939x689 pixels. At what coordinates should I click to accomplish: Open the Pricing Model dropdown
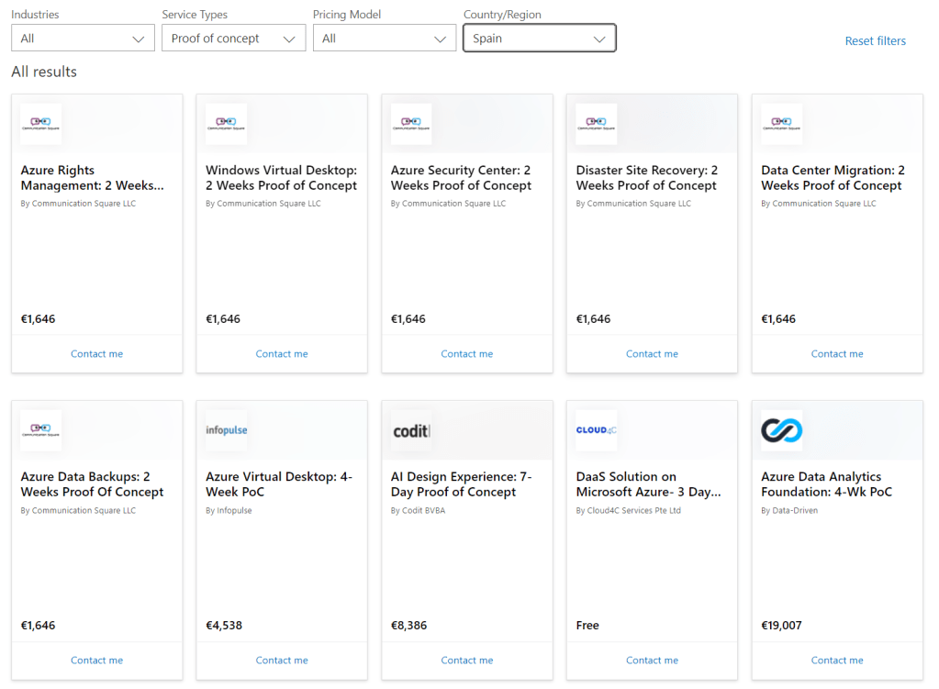[x=384, y=39]
